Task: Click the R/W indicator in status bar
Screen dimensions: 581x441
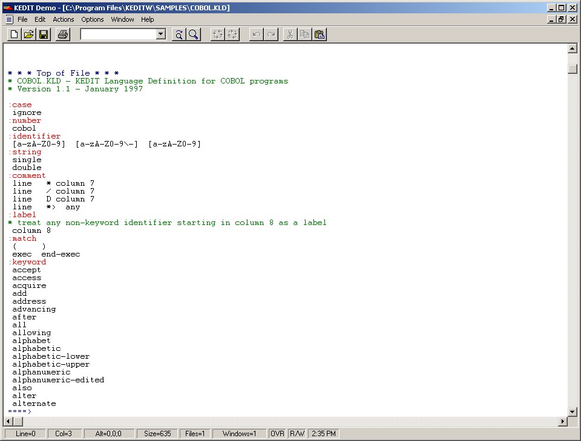Action: tap(297, 434)
